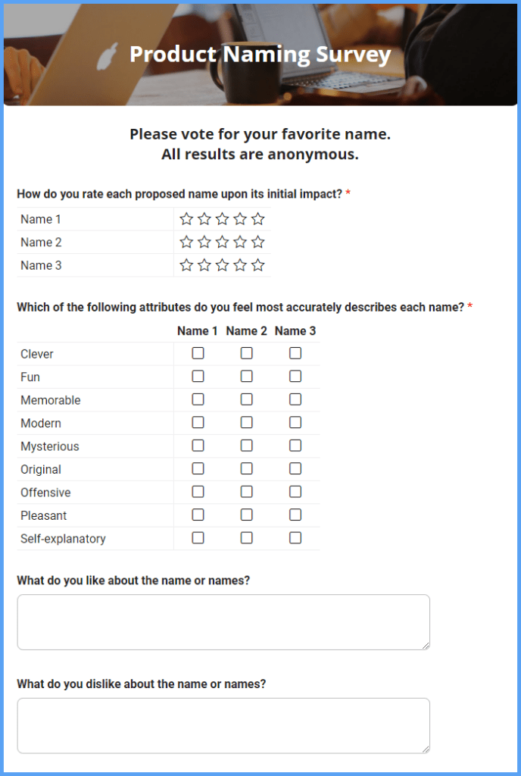Rate Name 3 one star
This screenshot has width=521, height=776.
tap(186, 264)
